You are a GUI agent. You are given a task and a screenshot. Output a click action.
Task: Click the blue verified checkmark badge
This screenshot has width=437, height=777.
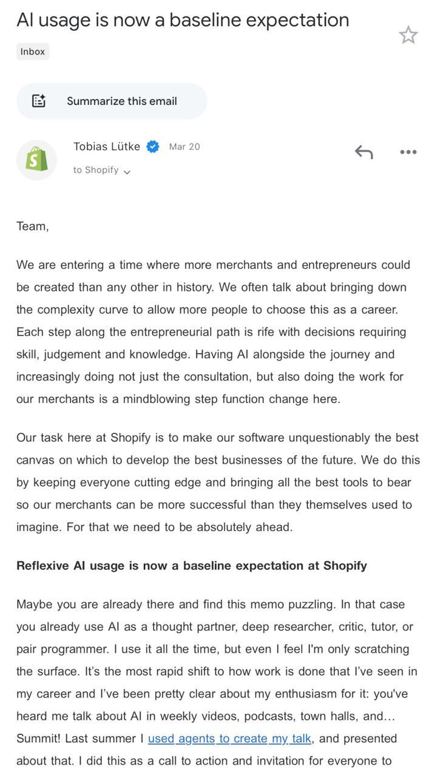coord(152,146)
